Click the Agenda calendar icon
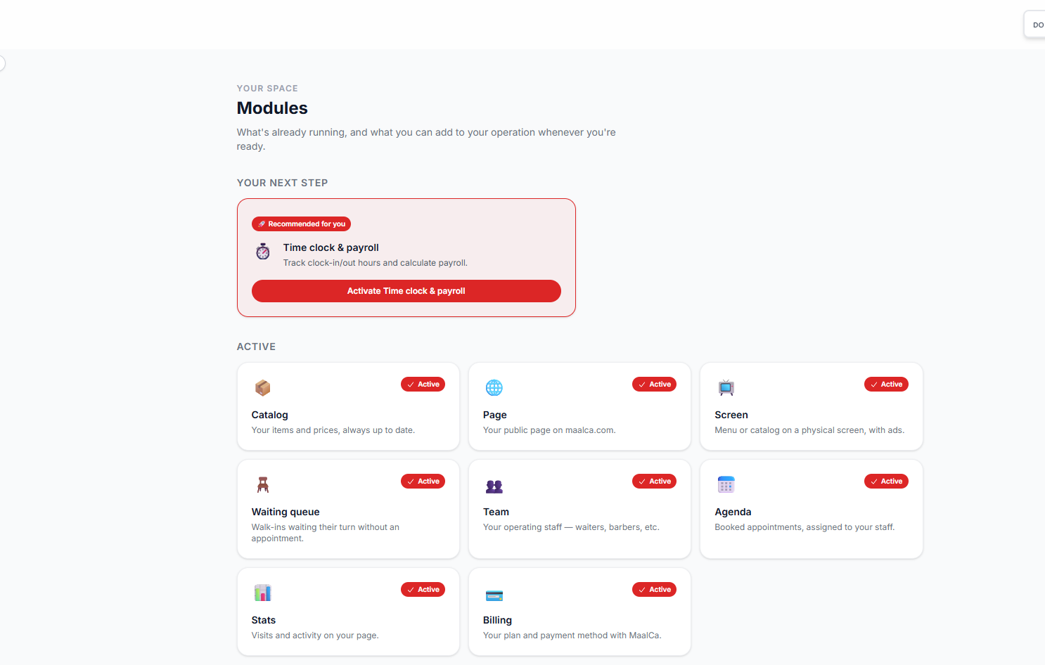Viewport: 1045px width, 665px height. [x=726, y=484]
